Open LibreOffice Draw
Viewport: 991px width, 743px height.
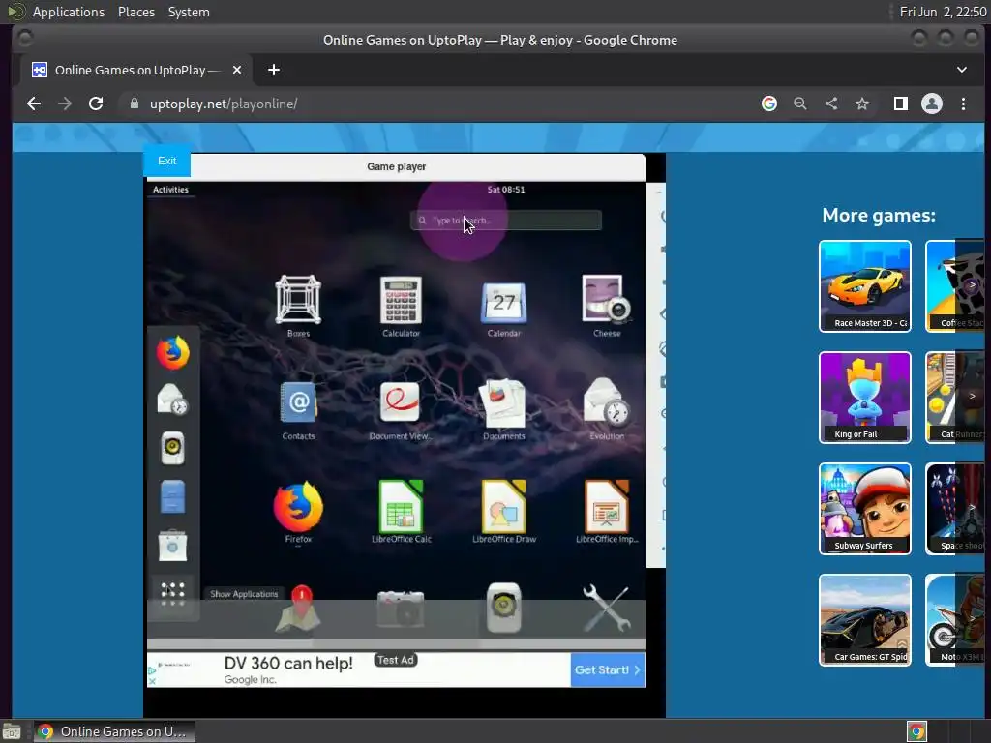(x=503, y=506)
